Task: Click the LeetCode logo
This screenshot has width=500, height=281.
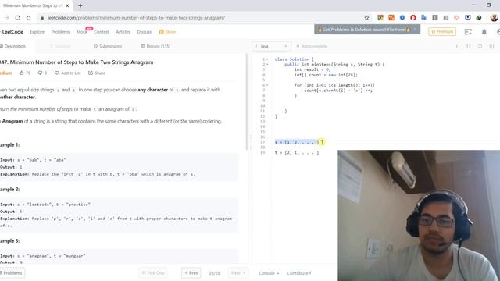Action: (x=12, y=32)
